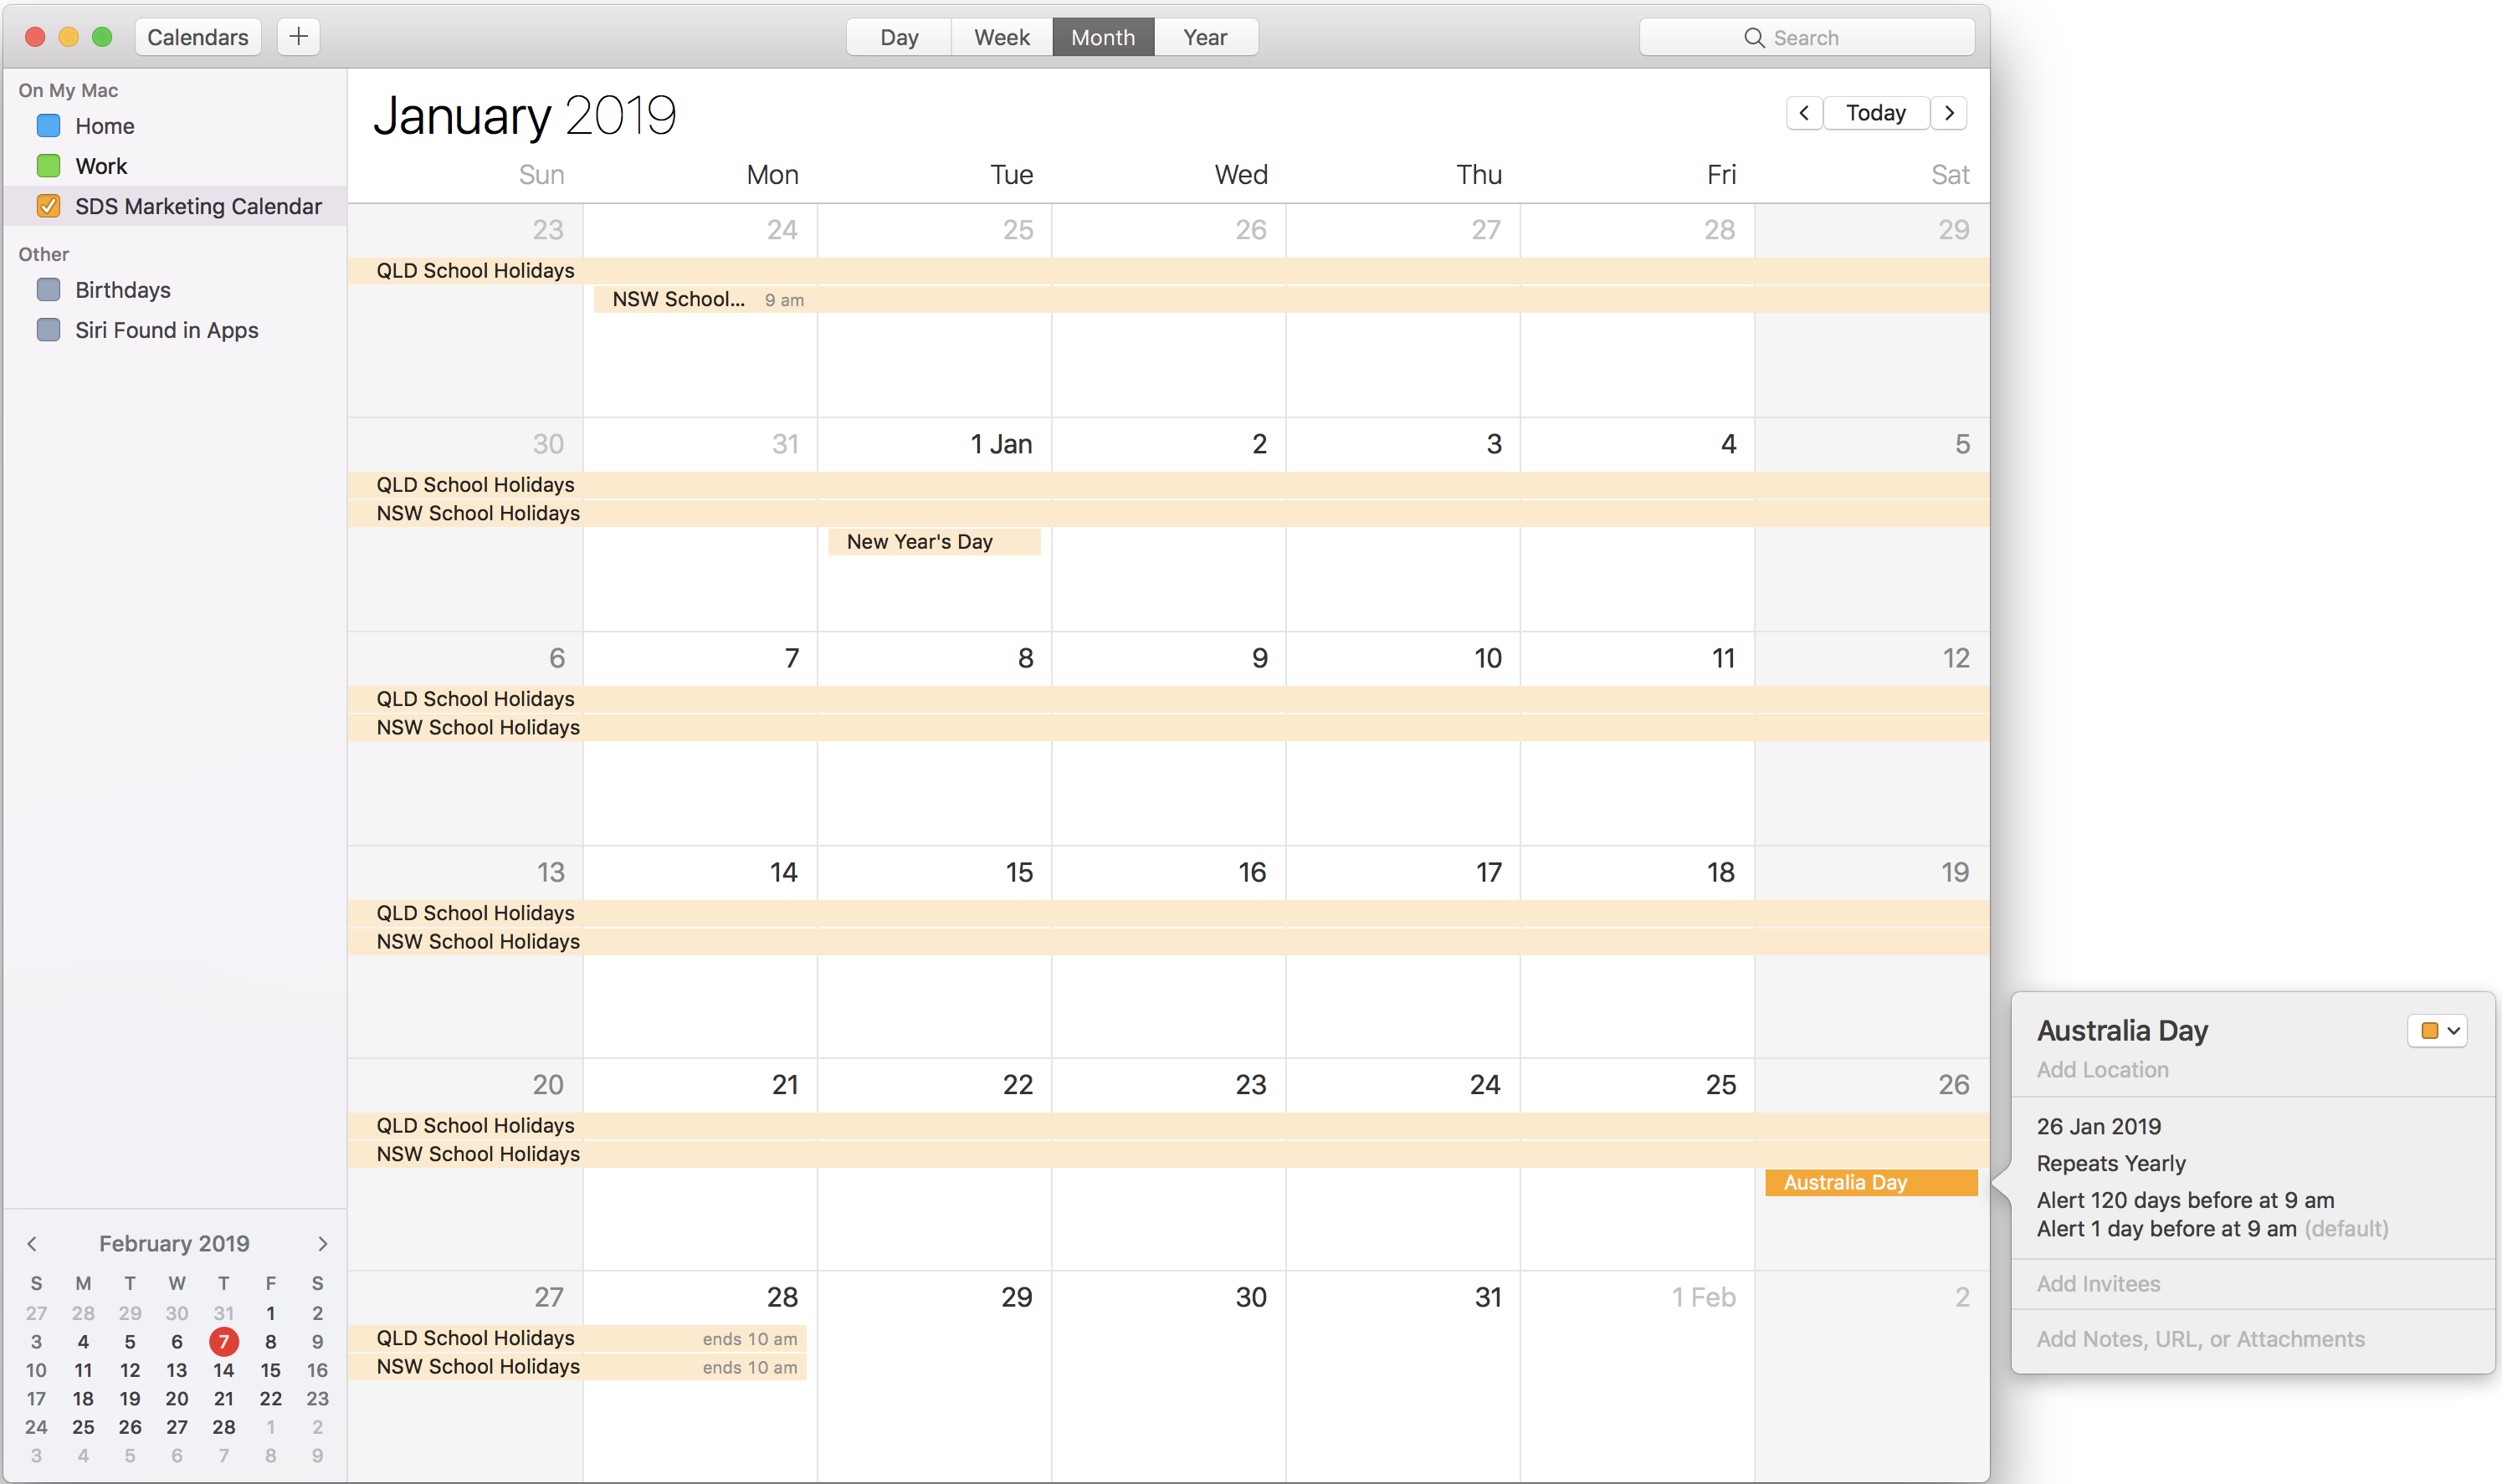Open the event calendar color dropdown

[x=2438, y=1031]
